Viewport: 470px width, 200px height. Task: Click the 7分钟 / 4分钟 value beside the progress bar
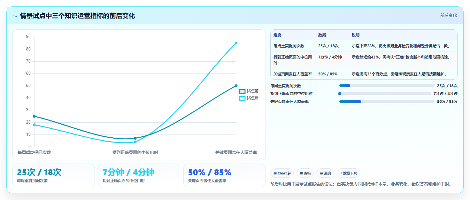[x=445, y=94]
